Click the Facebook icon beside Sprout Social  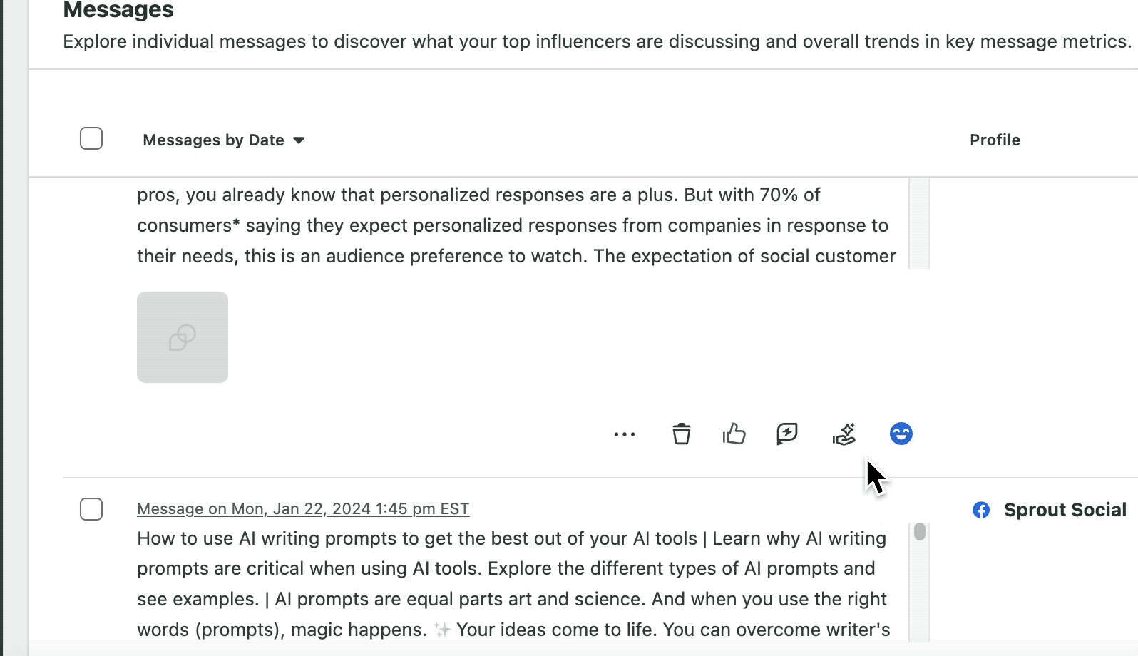981,510
